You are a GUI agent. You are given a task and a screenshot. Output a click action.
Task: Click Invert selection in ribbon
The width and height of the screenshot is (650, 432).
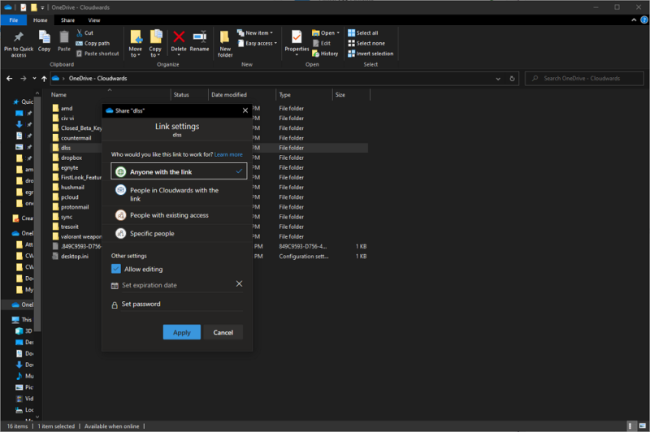pyautogui.click(x=370, y=54)
